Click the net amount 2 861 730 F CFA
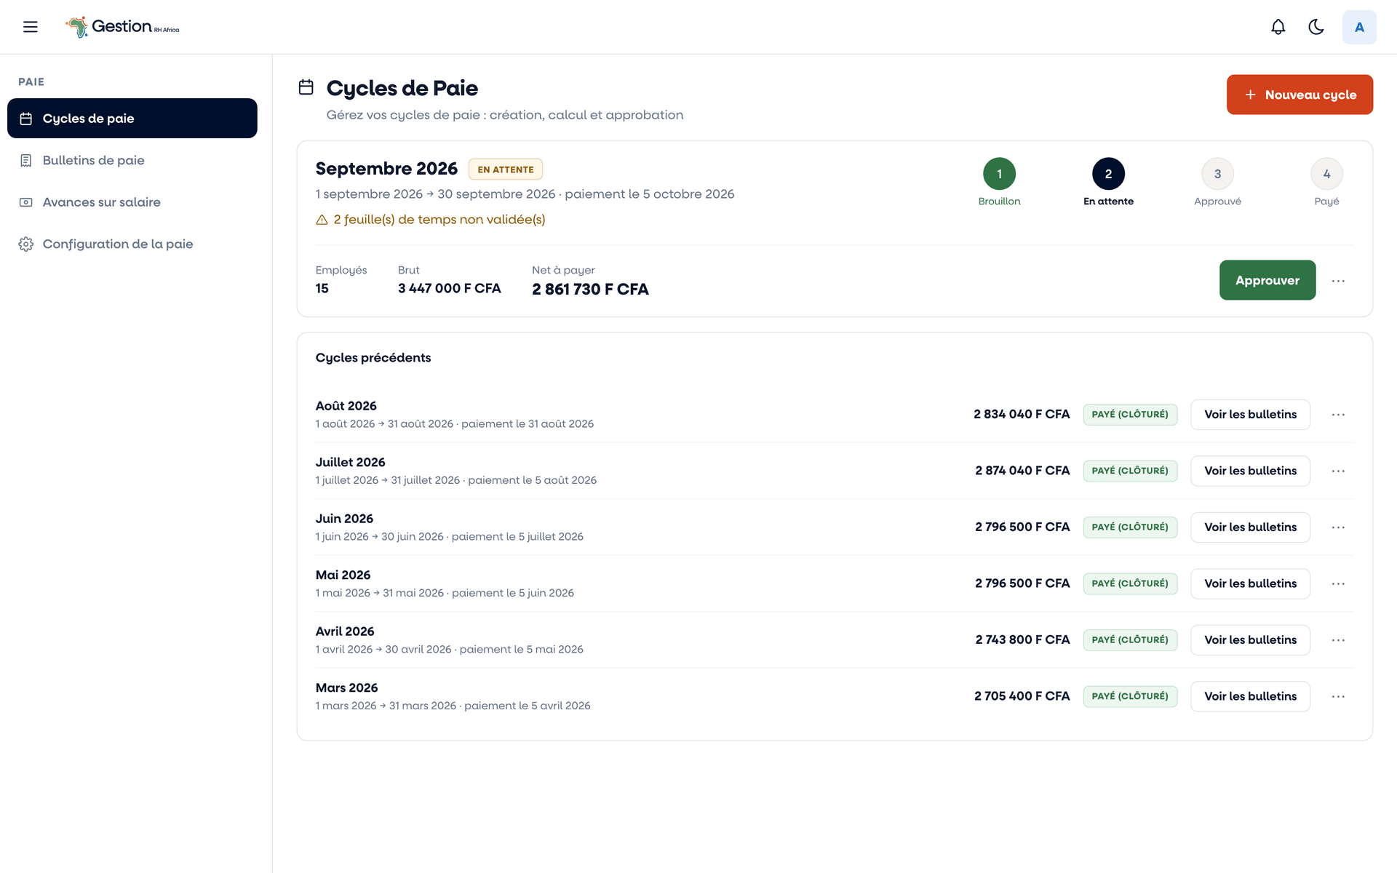Screen dimensions: 1397x873 (590, 289)
